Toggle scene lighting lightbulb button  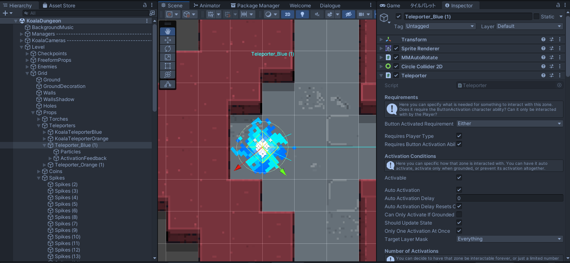(302, 14)
